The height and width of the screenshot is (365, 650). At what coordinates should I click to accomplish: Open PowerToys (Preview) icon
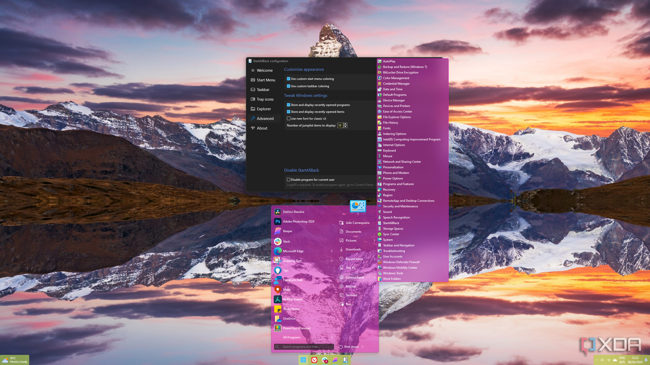tap(278, 328)
